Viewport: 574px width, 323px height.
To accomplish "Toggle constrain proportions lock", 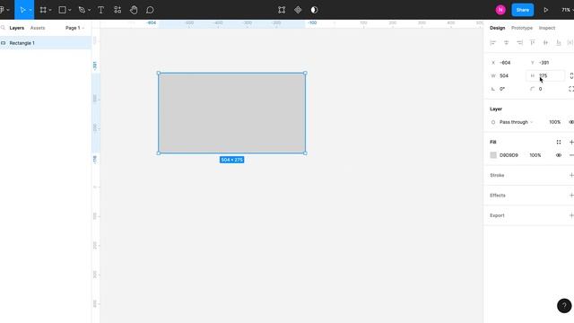I will (x=571, y=75).
